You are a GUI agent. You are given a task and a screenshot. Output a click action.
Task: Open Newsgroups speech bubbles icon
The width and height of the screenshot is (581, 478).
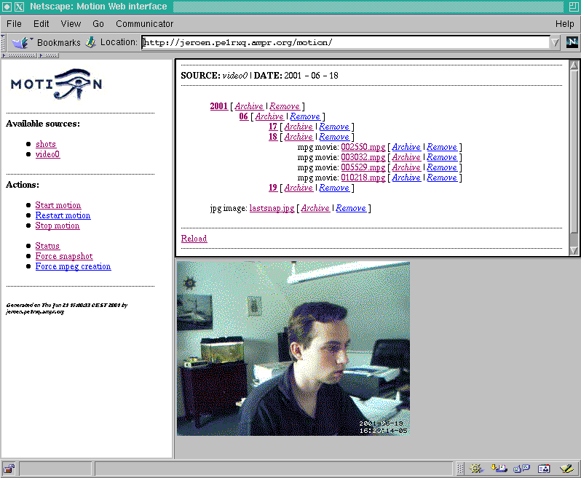tap(521, 469)
